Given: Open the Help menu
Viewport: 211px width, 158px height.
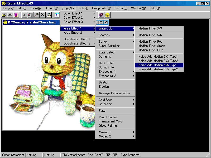Looking at the screenshot, I should (155, 8).
